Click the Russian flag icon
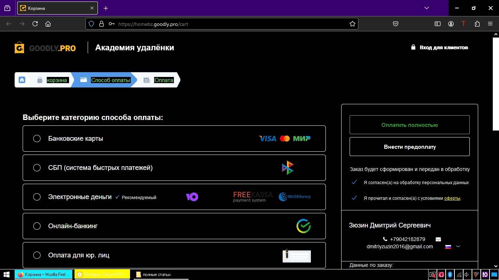 [x=448, y=247]
